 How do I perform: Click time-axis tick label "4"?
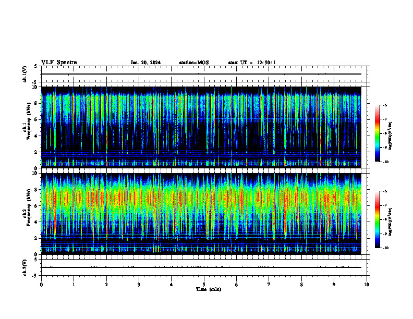point(172,285)
